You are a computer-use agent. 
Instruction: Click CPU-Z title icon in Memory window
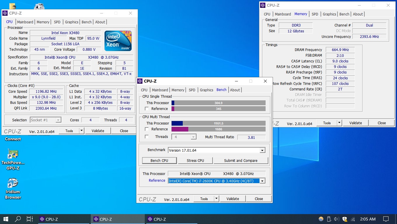coord(263,5)
